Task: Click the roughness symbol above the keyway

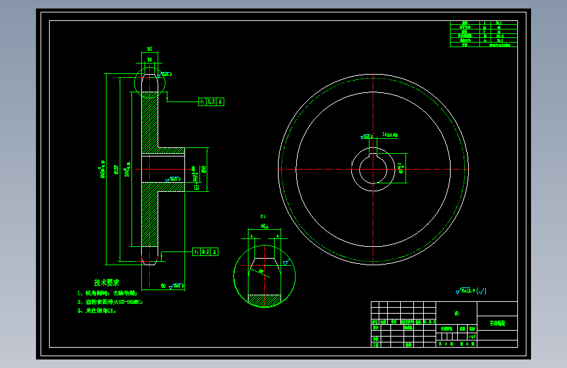Action: (x=367, y=137)
